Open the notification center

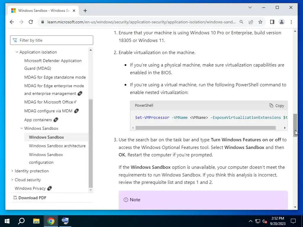click(293, 221)
